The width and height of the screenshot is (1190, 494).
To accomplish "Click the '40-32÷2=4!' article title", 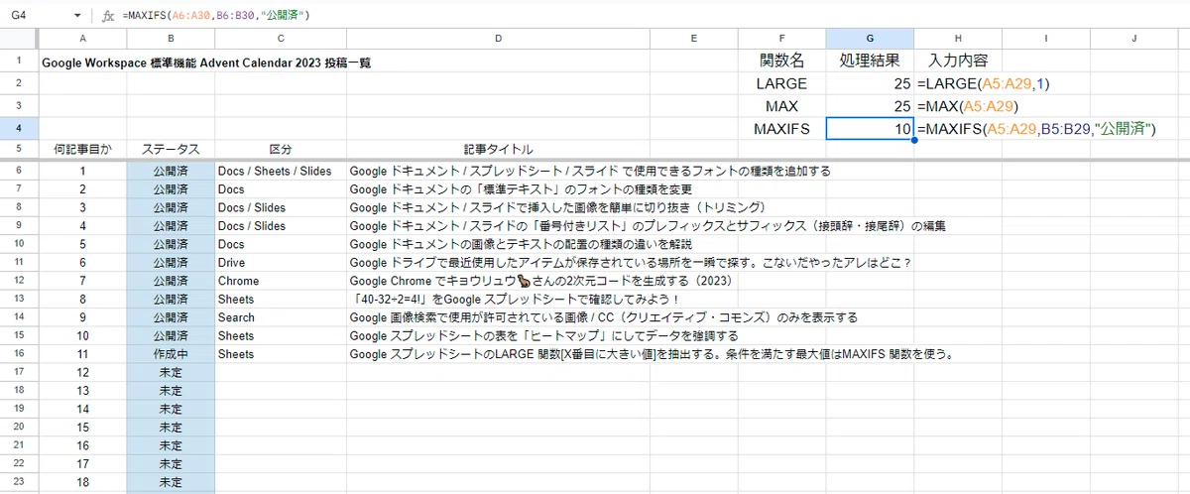I will 514,299.
